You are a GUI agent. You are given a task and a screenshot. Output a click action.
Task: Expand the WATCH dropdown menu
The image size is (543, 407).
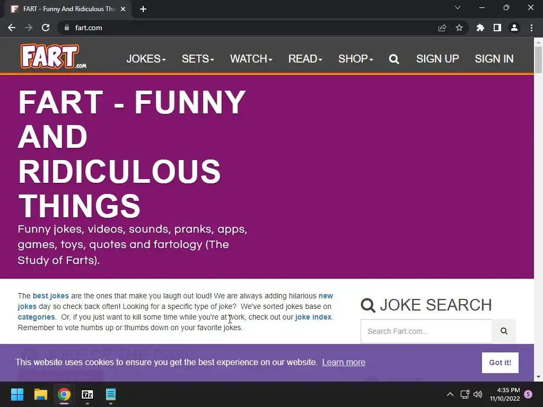251,59
